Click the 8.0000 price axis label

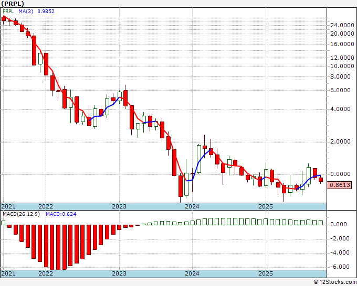340,77
